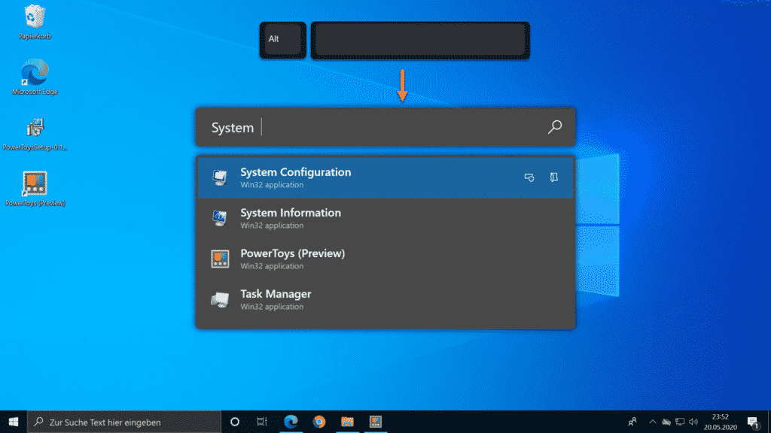This screenshot has width=771, height=433.
Task: Click the OneDrive cloud tray icon
Action: pos(666,422)
